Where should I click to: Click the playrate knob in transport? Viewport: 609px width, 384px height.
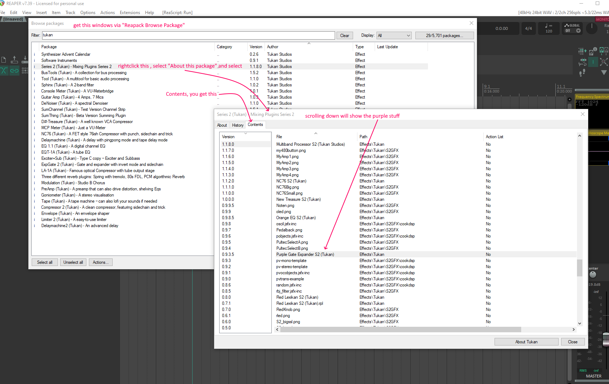(x=592, y=28)
